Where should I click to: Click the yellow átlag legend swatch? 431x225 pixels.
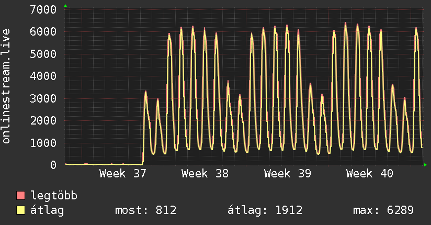(x=20, y=210)
